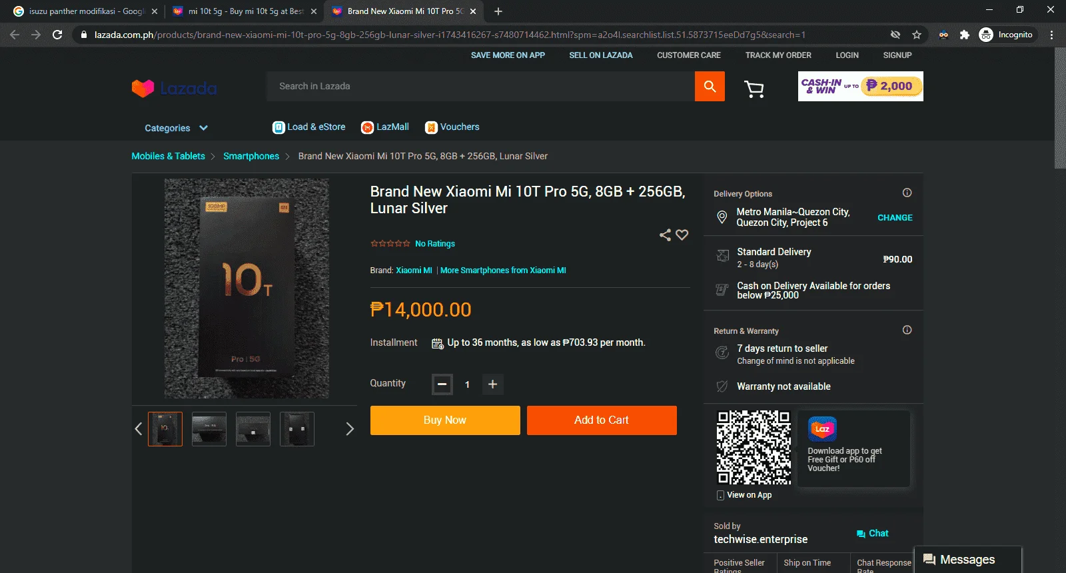Click the share icon beside the wishlist heart
Screen dimensions: 1066x573
tap(665, 235)
